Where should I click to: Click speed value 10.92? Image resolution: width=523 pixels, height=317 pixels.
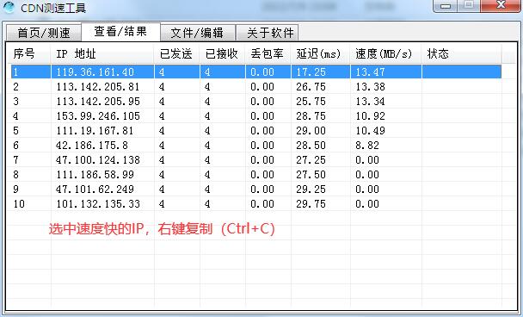click(x=370, y=116)
